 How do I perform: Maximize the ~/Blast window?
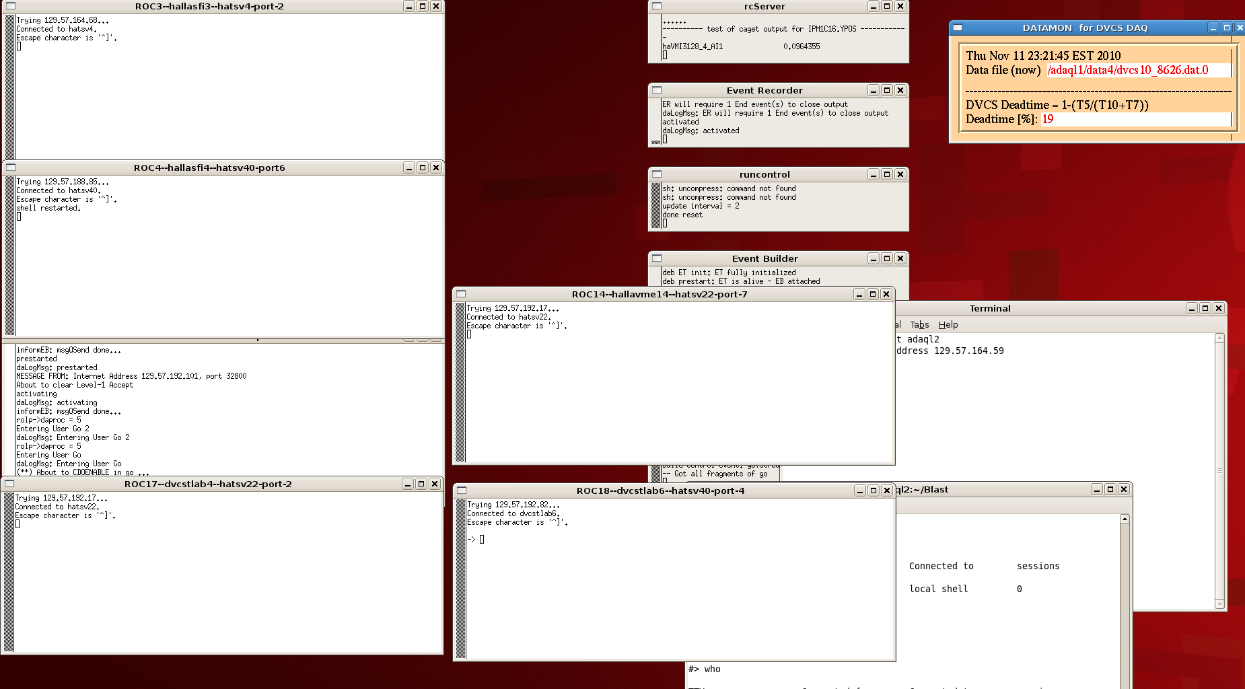1110,489
